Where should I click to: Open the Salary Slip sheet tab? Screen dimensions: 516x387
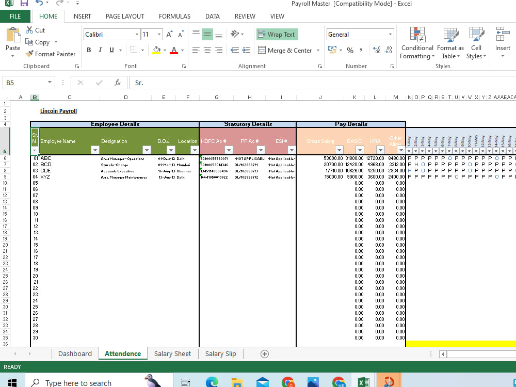click(220, 354)
